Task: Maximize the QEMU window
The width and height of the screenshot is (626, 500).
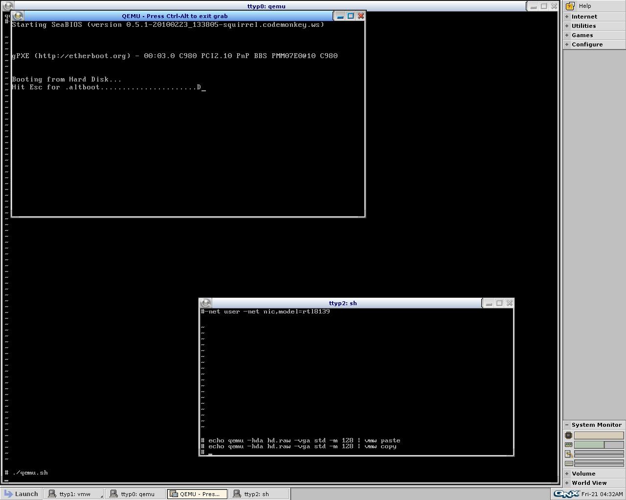Action: point(351,16)
